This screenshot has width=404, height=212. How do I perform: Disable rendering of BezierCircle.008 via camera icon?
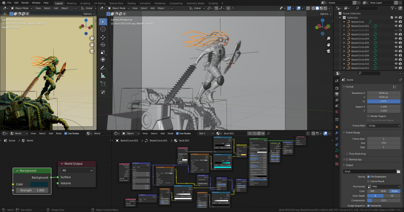click(x=400, y=56)
